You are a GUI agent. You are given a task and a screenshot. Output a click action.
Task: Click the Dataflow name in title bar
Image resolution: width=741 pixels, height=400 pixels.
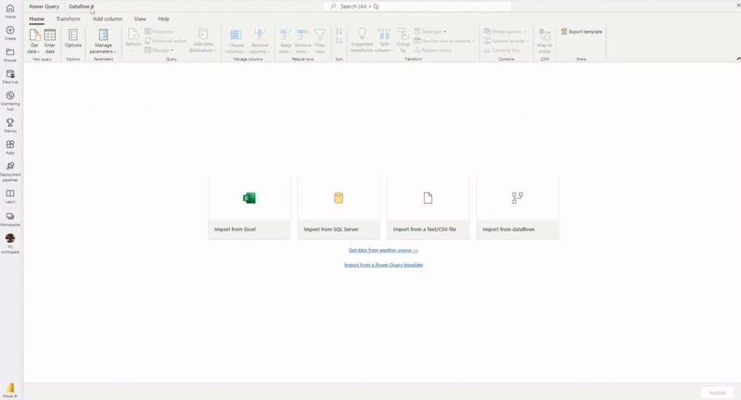[82, 7]
